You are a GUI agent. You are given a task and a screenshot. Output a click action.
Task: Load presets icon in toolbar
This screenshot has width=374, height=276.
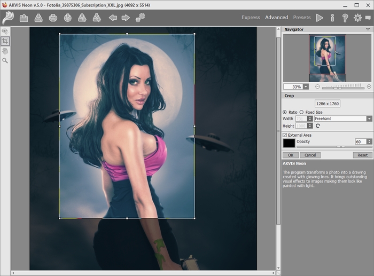click(82, 18)
